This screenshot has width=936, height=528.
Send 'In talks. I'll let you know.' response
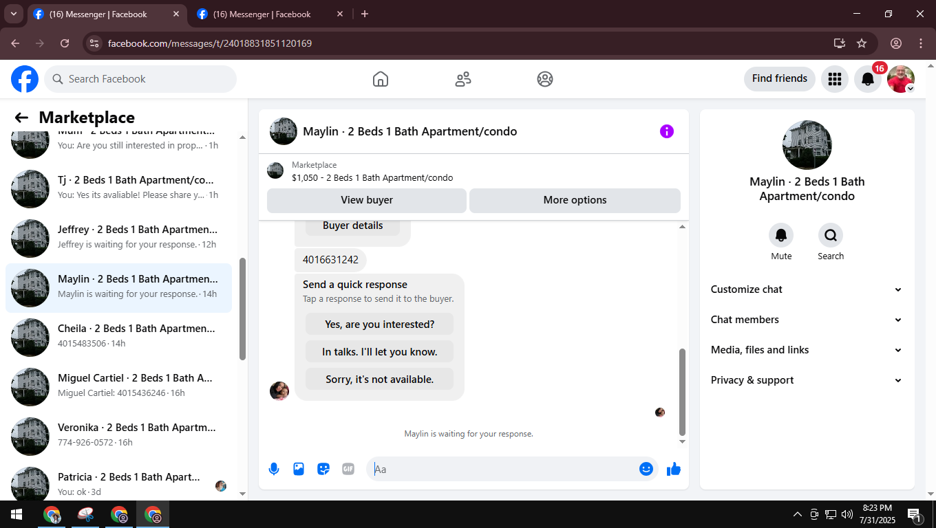[380, 351]
